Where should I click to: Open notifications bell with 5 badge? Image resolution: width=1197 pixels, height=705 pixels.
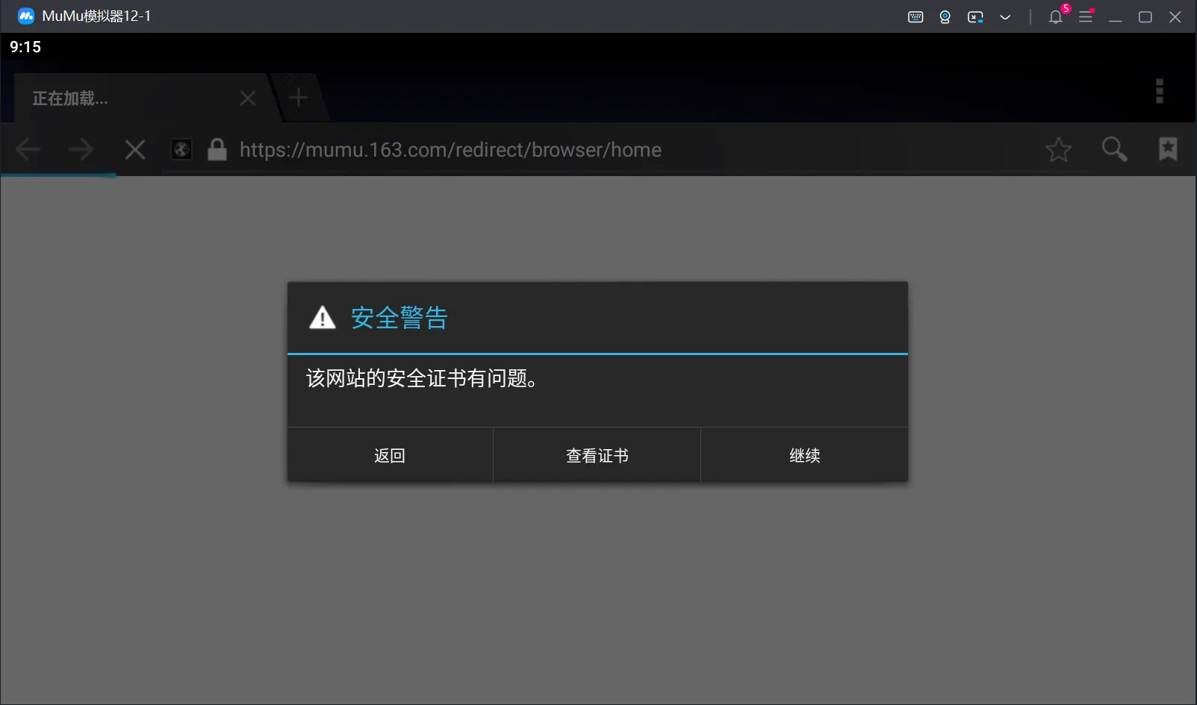click(x=1056, y=16)
